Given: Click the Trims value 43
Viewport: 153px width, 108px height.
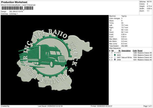Looking at the screenshot, I should coord(122,23).
